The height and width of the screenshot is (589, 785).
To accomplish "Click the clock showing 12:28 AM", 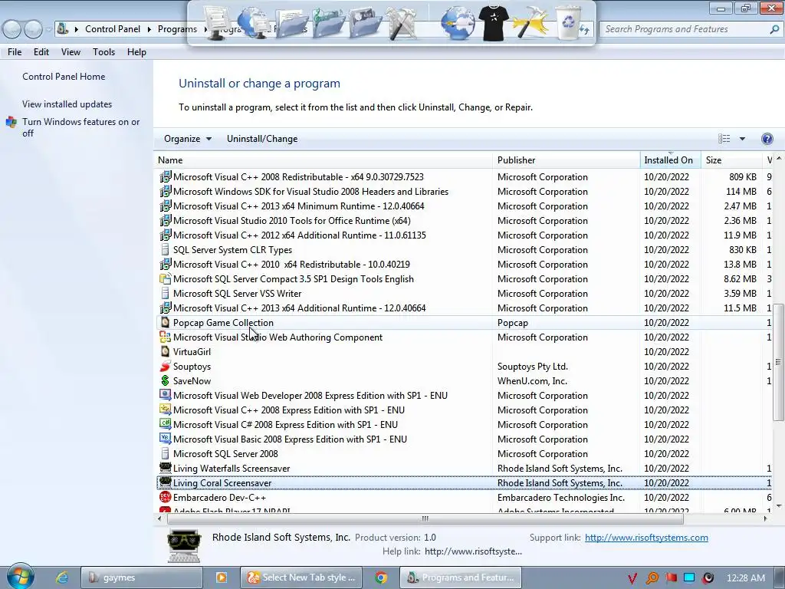I will (745, 578).
